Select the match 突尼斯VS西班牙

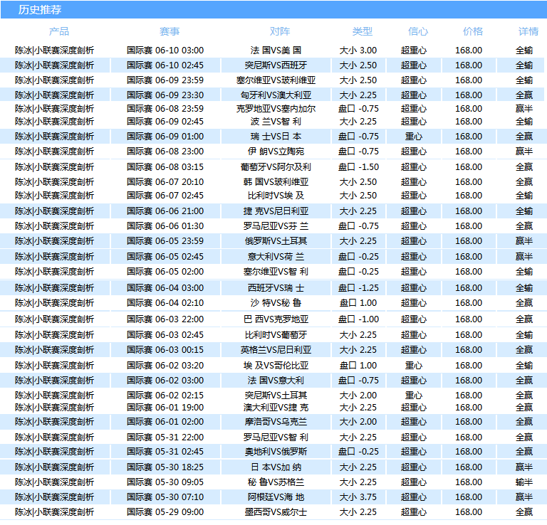(x=276, y=65)
